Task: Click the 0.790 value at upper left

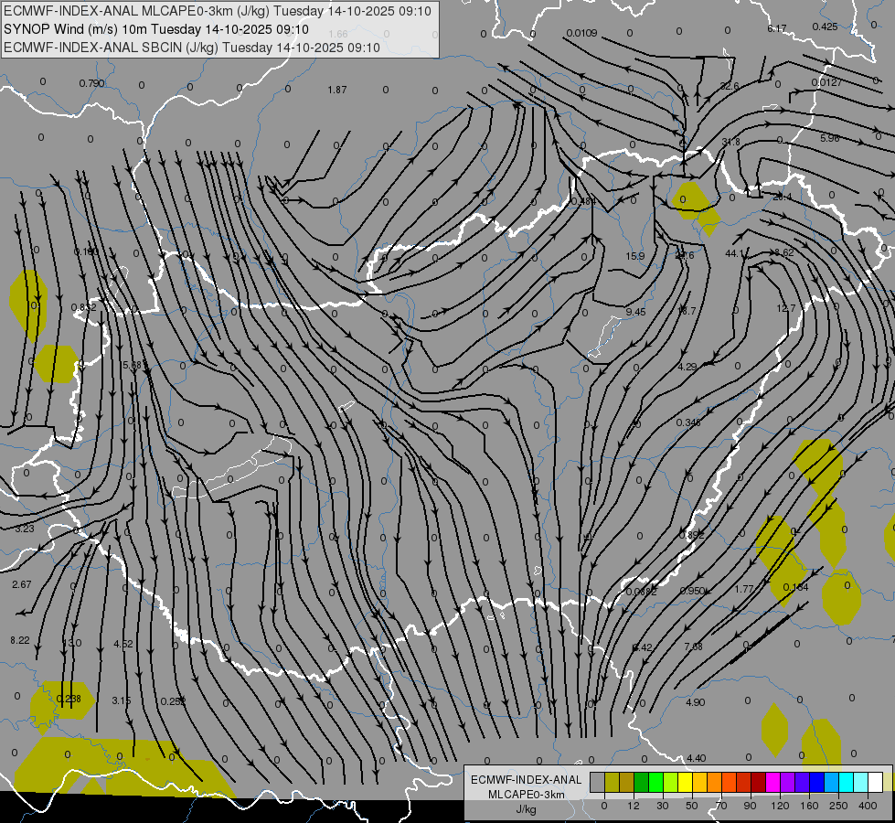Action: [x=91, y=83]
